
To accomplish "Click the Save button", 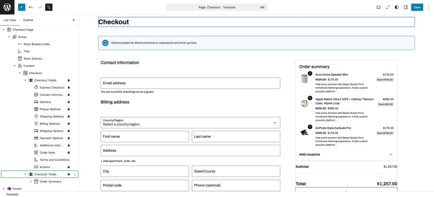I will pyautogui.click(x=417, y=7).
